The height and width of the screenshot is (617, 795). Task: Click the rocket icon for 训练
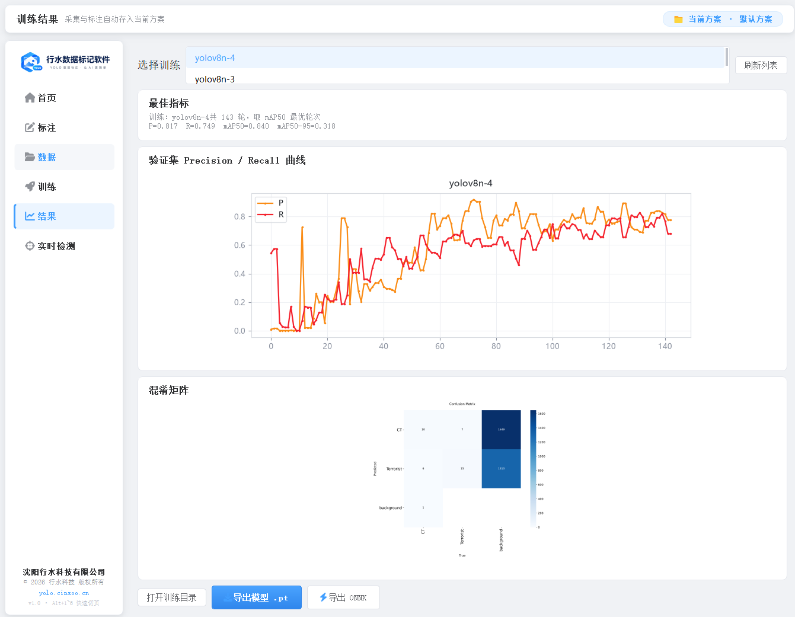click(x=30, y=187)
